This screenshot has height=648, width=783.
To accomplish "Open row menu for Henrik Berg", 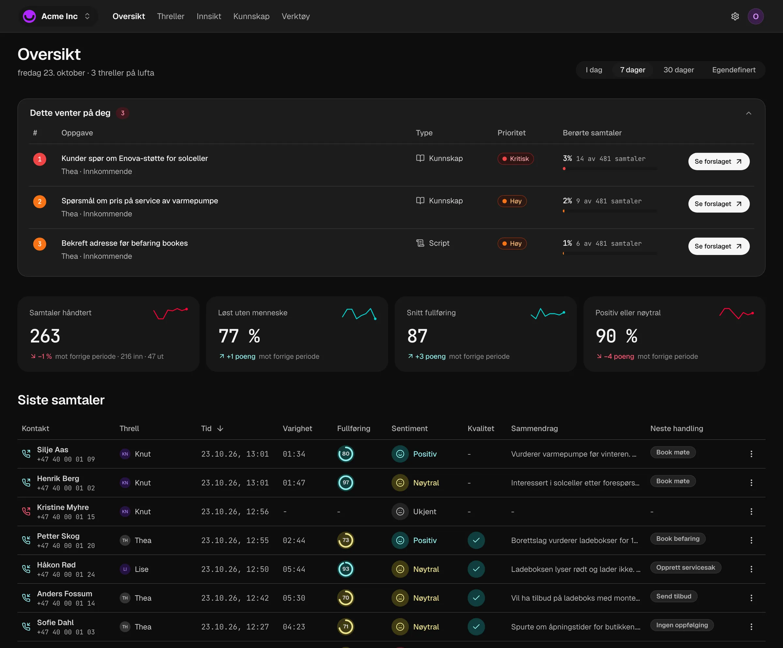I will pos(751,483).
